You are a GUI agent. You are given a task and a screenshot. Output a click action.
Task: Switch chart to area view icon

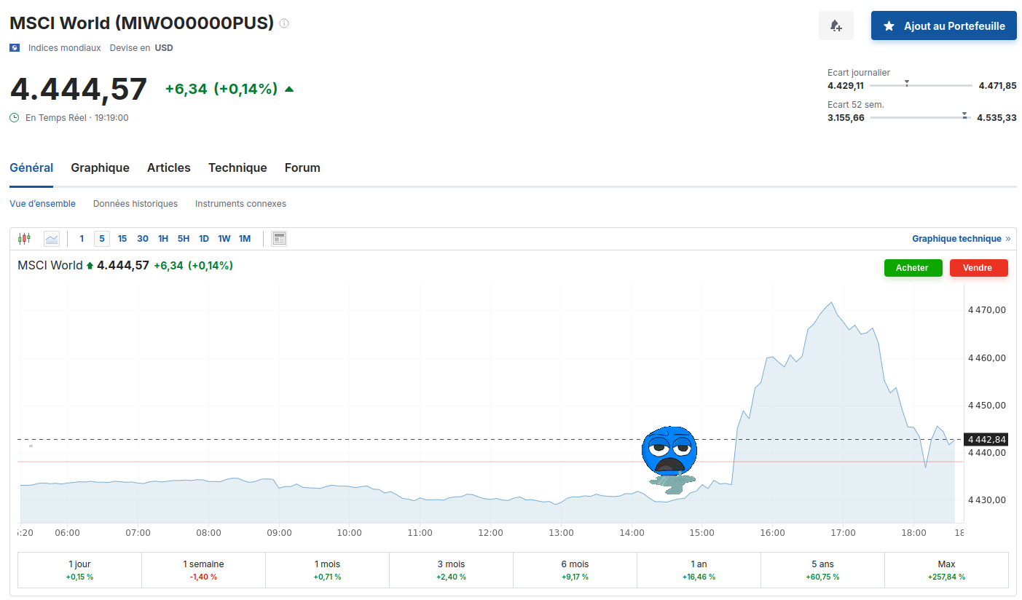[52, 238]
